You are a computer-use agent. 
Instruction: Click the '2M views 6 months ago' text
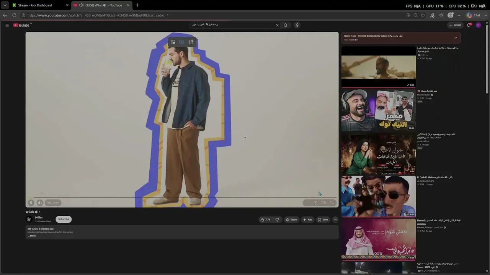pyautogui.click(x=41, y=229)
